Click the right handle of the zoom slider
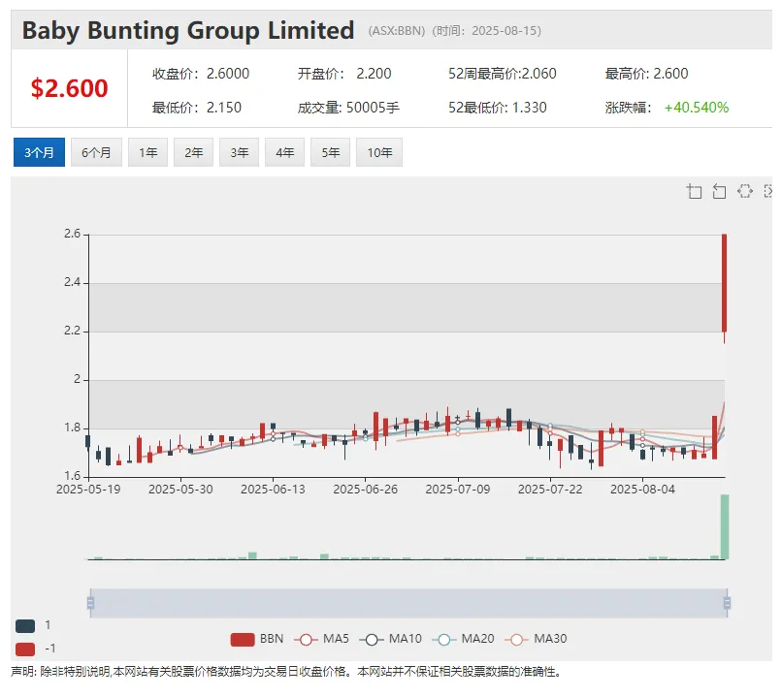The width and height of the screenshot is (782, 697). tap(727, 603)
